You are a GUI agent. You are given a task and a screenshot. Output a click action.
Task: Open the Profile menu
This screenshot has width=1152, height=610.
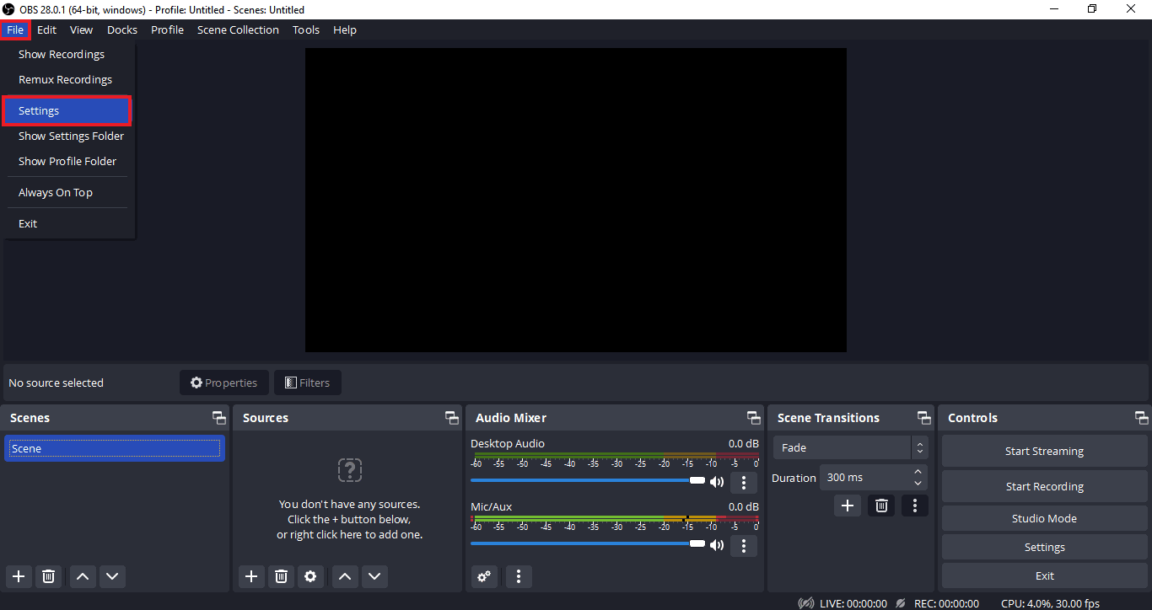[x=167, y=29]
